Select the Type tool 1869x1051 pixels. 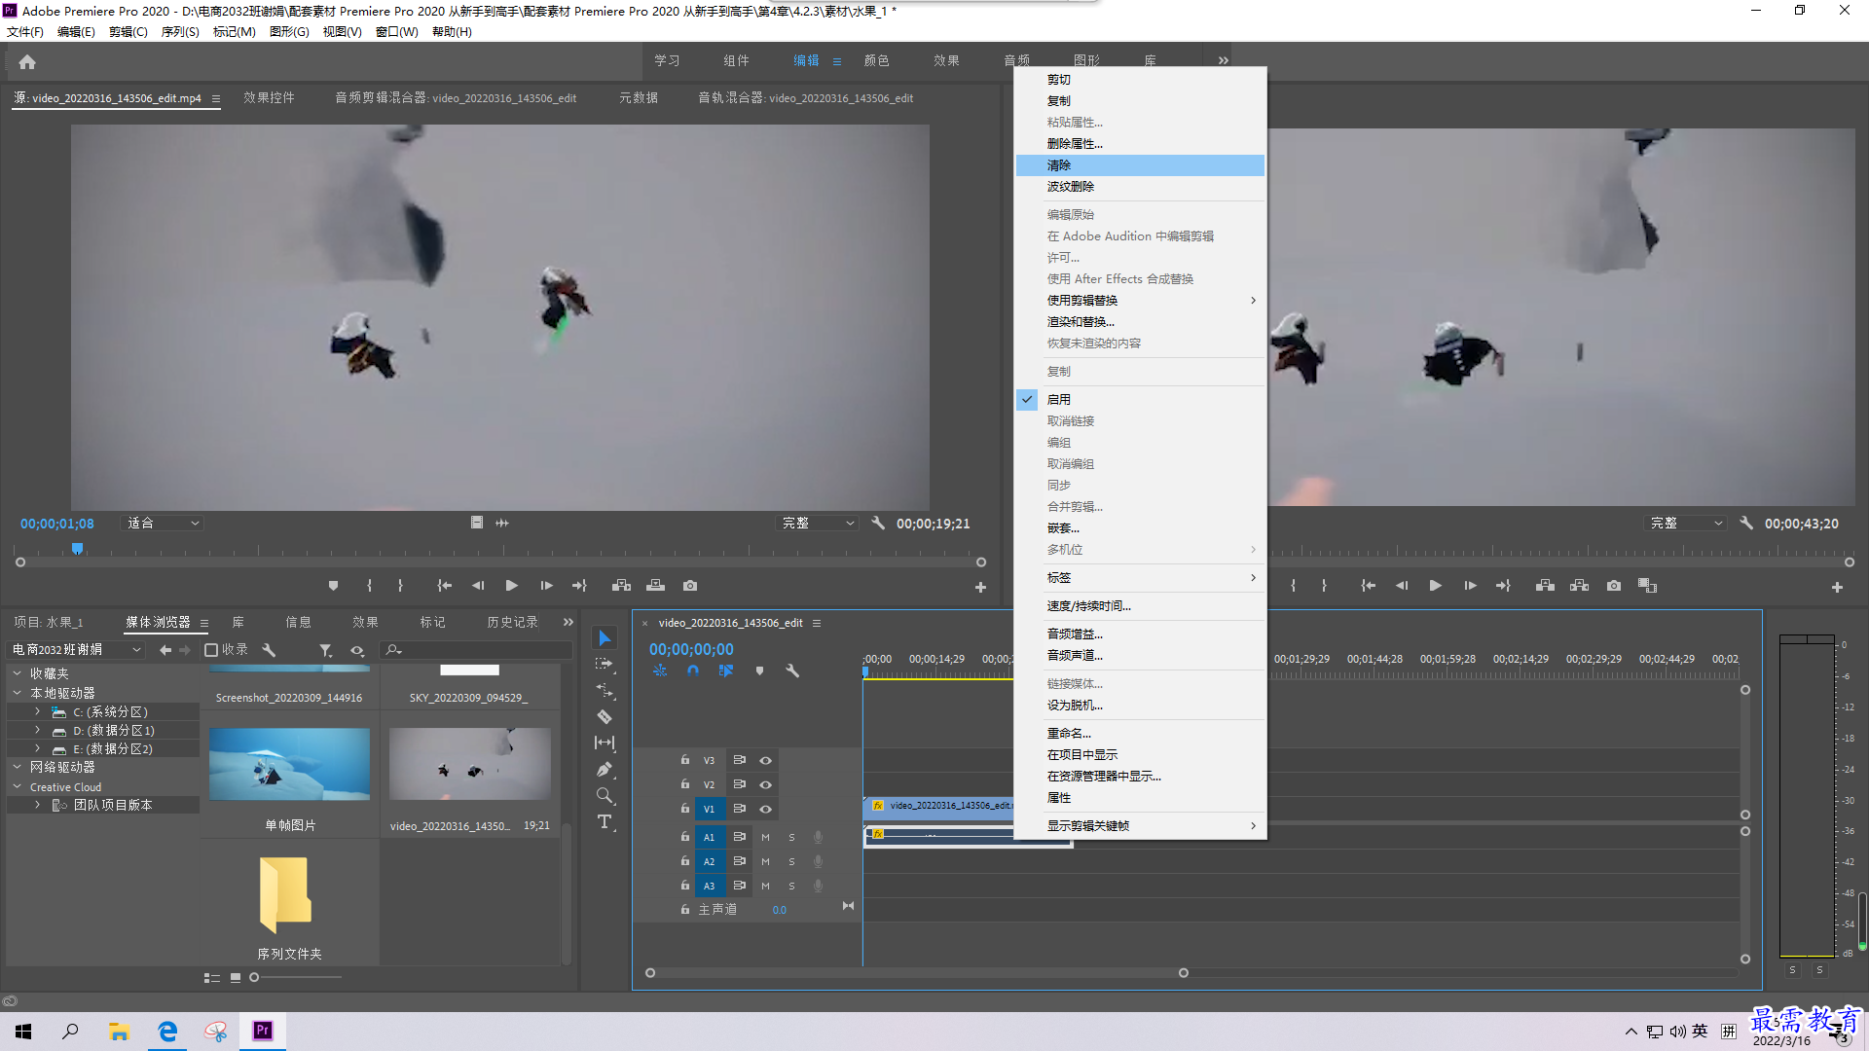[x=605, y=821]
